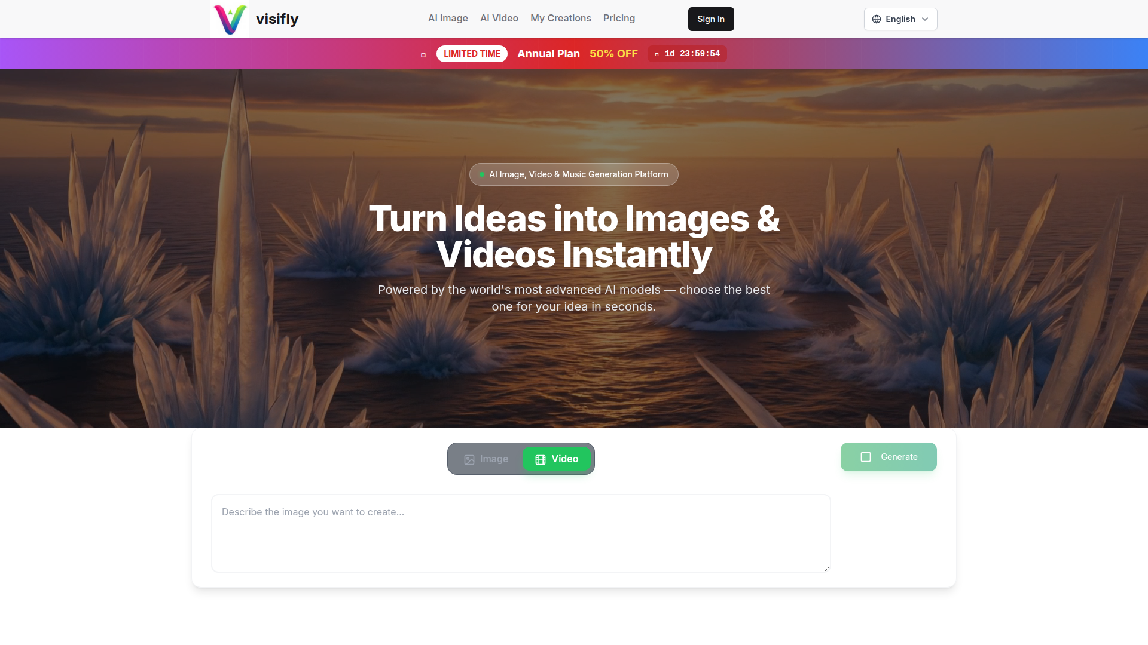Open the English language dropdown
The image size is (1148, 645).
tap(900, 19)
